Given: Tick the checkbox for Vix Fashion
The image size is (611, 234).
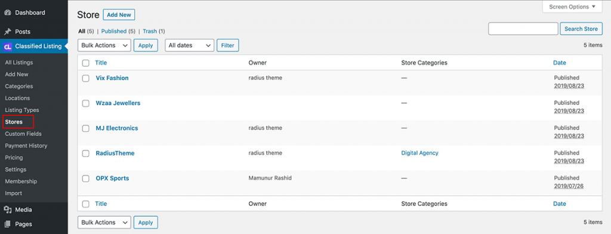Looking at the screenshot, I should point(86,78).
